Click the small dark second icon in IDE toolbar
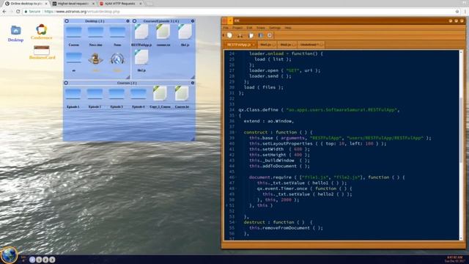The height and width of the screenshot is (264, 469). coord(240,35)
